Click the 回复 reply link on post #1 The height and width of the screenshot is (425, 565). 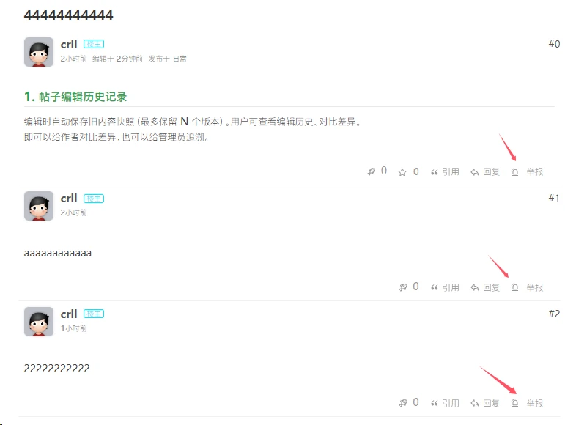coord(491,287)
